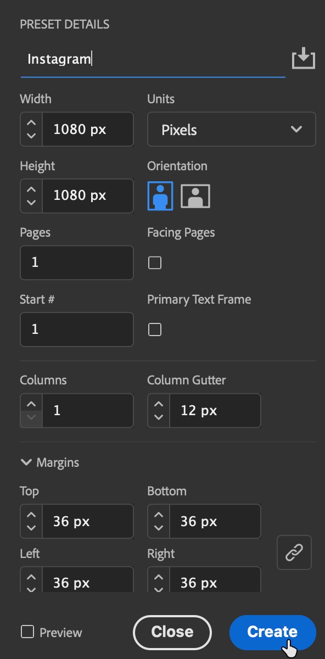Image resolution: width=325 pixels, height=659 pixels.
Task: Select landscape orientation icon
Action: pyautogui.click(x=195, y=196)
